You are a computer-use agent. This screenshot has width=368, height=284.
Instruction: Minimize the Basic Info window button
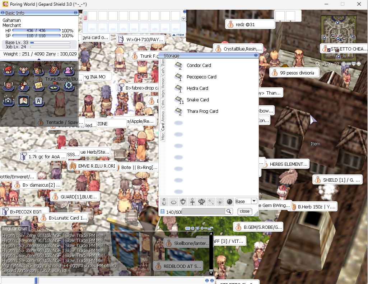[75, 13]
